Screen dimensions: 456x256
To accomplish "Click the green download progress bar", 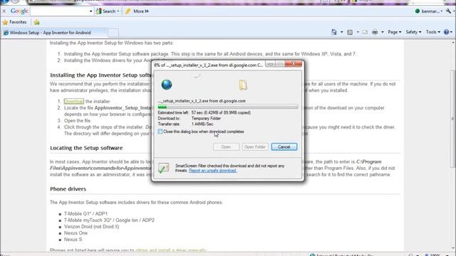I will (x=228, y=107).
